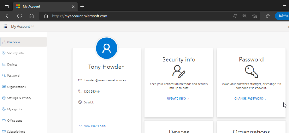The width and height of the screenshot is (289, 133).
Task: Activate the Read aloud icon
Action: coord(235,16)
